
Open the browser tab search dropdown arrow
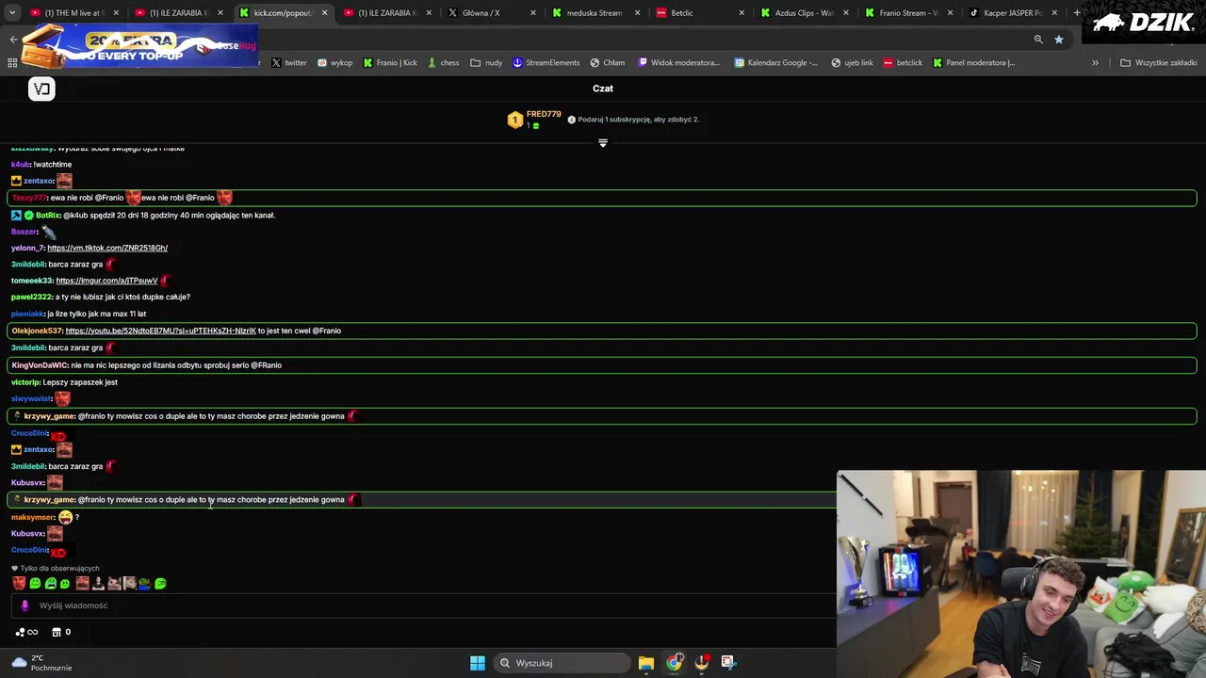tap(12, 13)
